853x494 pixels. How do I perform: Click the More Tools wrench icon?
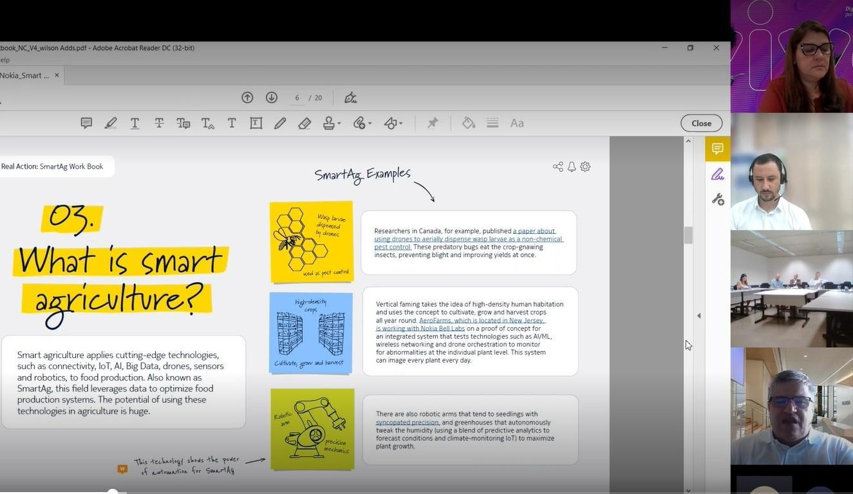[717, 200]
